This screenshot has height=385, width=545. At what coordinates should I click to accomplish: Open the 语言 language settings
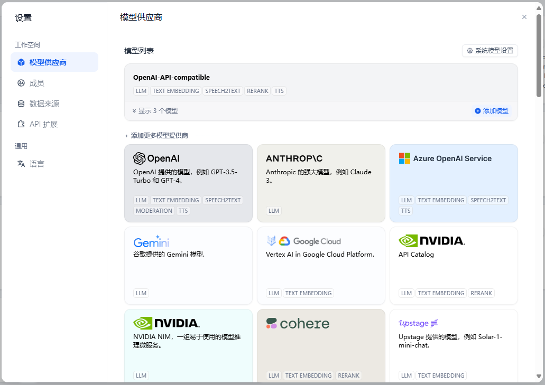point(54,164)
